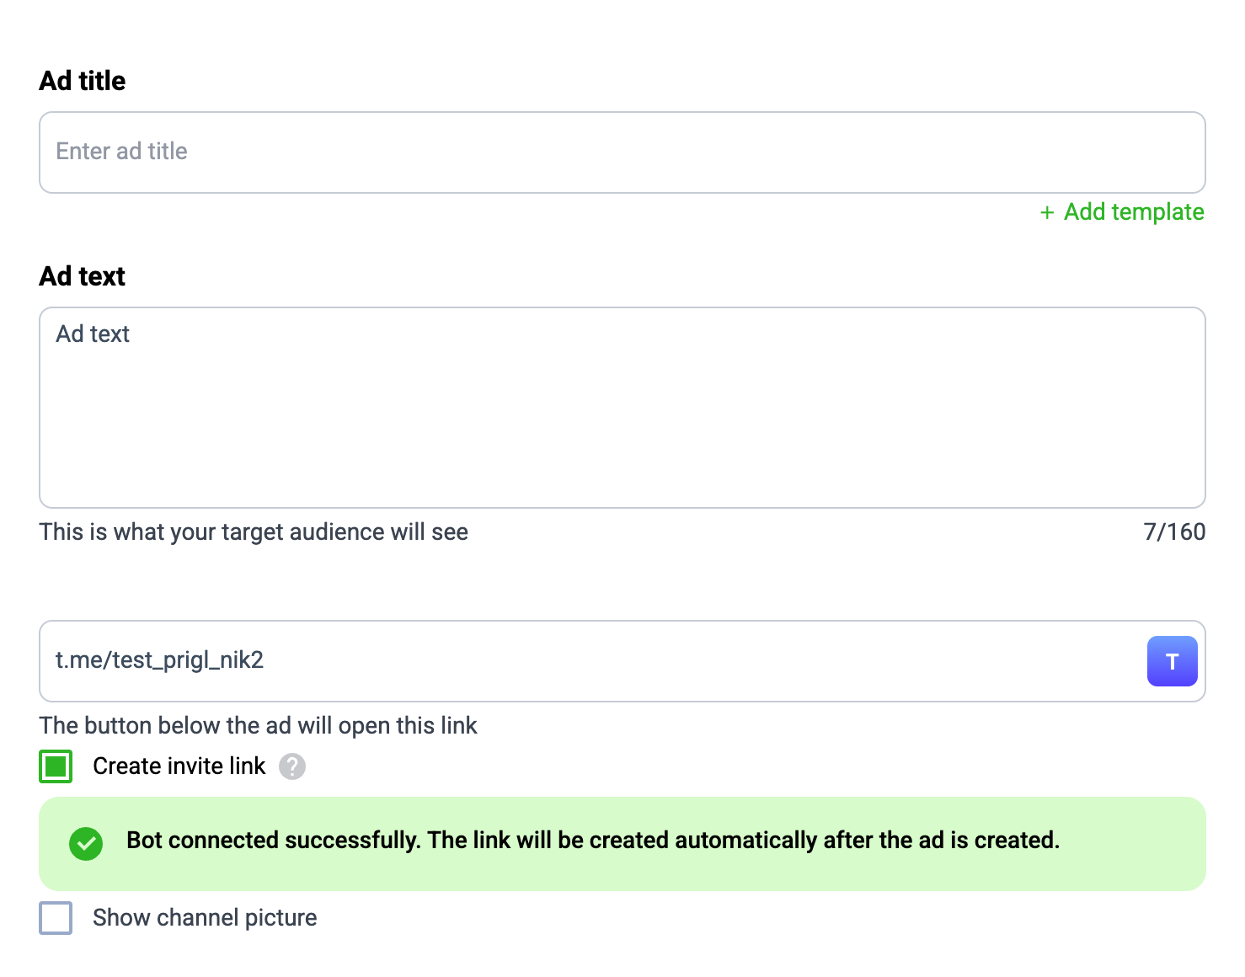Click inside the Ad text textarea
This screenshot has height=977, width=1245.
(622, 408)
